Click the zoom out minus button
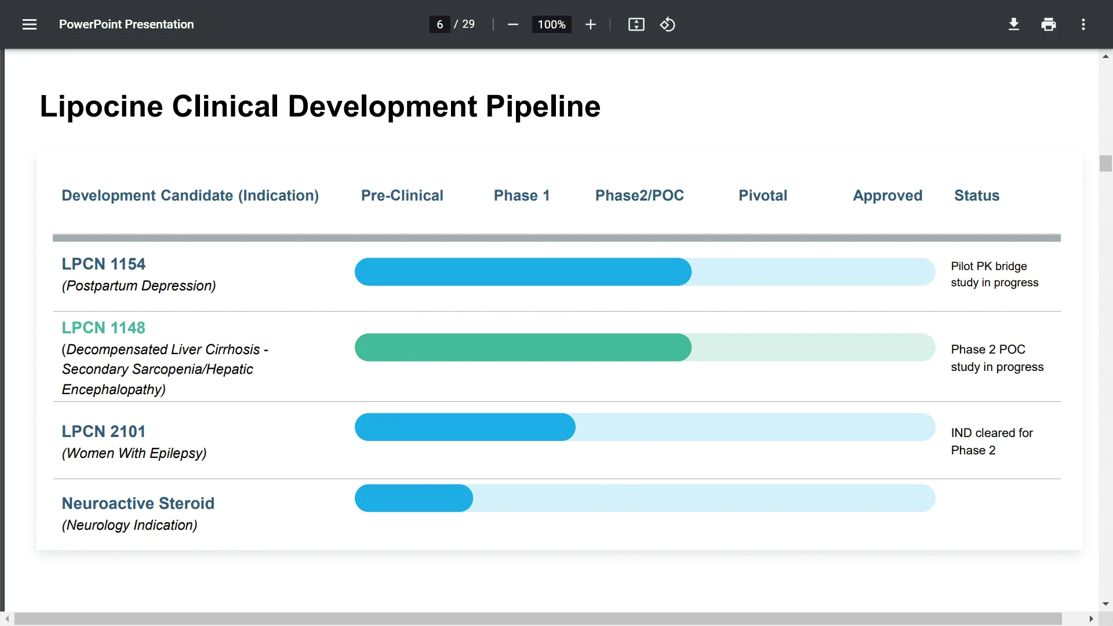This screenshot has height=626, width=1113. point(512,24)
